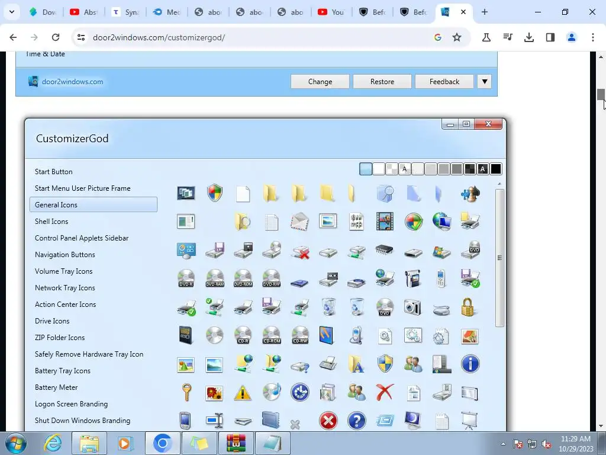This screenshot has width=606, height=455.
Task: Select the multicolor security shield icon
Action: point(214,193)
